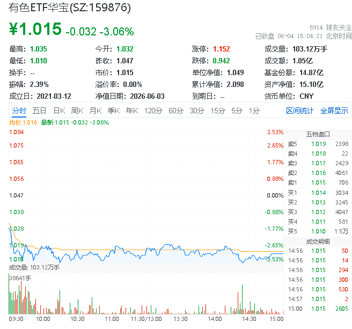Click the 全屏显示 fullscreen link
This screenshot has width=352, height=329.
pos(334,111)
